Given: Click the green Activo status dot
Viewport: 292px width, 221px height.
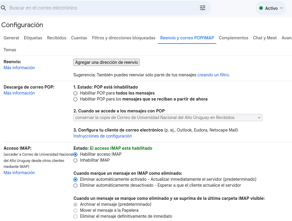Looking at the screenshot, I should (x=261, y=8).
